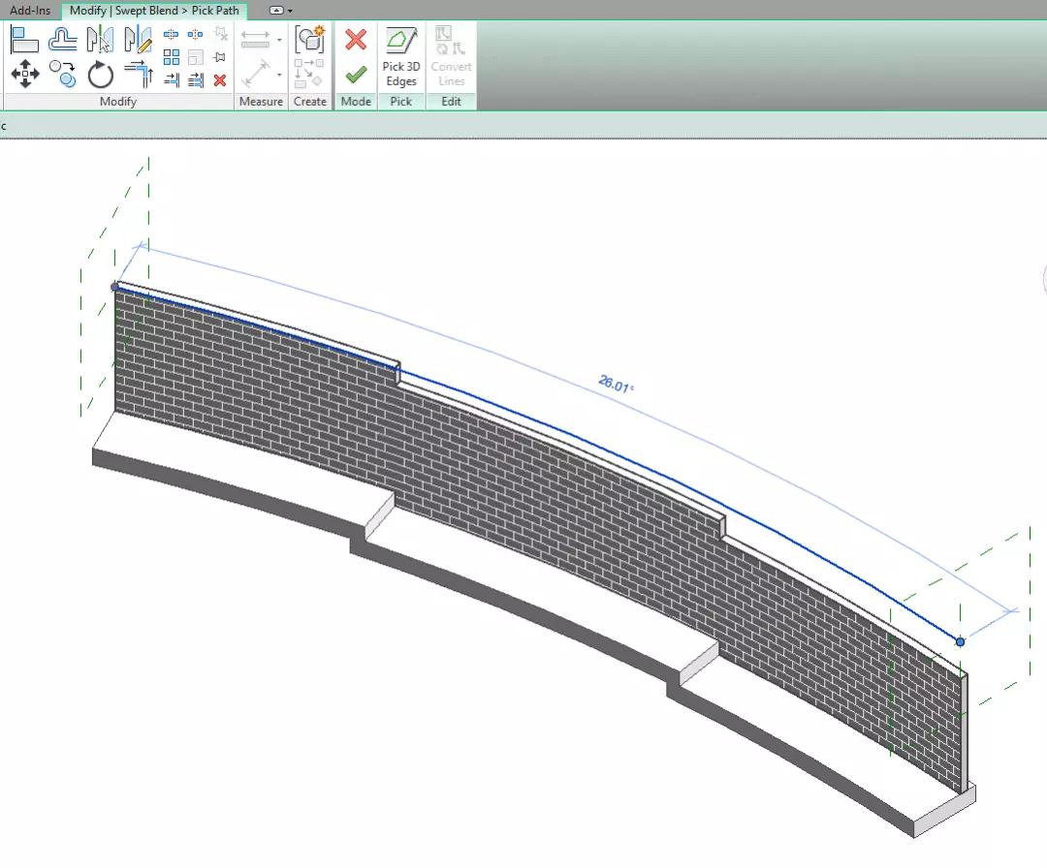The height and width of the screenshot is (868, 1047).
Task: Select the Array tool icon
Action: coord(172,57)
